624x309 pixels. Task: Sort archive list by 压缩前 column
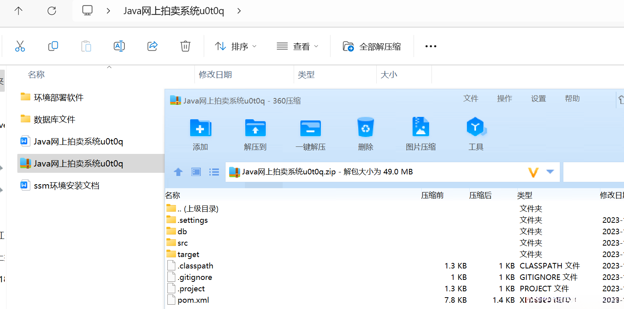click(432, 195)
